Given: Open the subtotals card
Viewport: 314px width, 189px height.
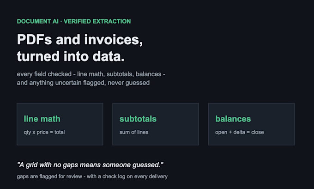Looking at the screenshot, I should (156, 124).
